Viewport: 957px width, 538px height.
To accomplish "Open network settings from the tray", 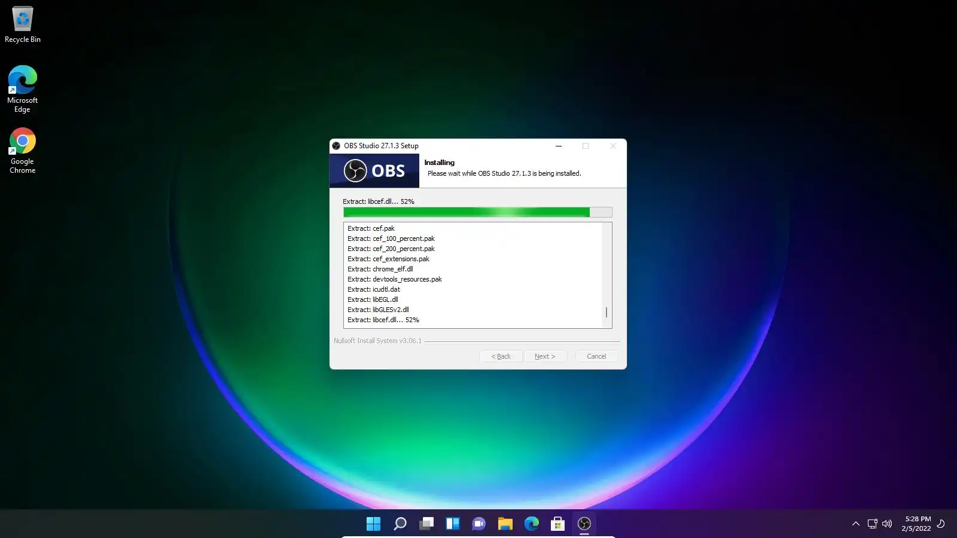I will click(x=873, y=524).
